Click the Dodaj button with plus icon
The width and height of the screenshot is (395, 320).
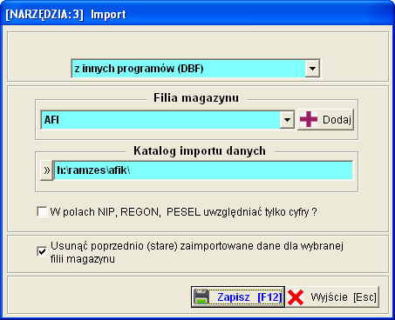[x=325, y=119]
